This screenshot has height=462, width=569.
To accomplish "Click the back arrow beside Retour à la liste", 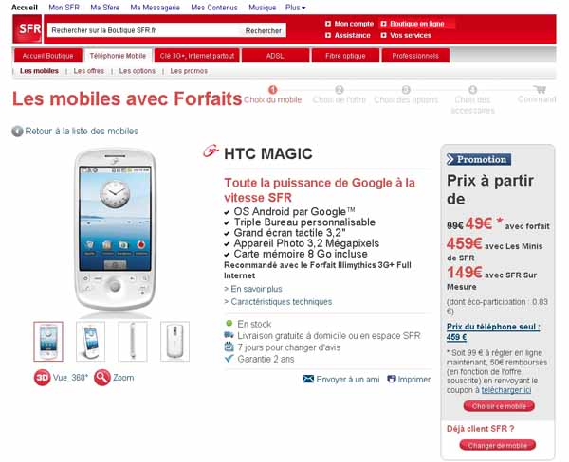I will tap(17, 132).
